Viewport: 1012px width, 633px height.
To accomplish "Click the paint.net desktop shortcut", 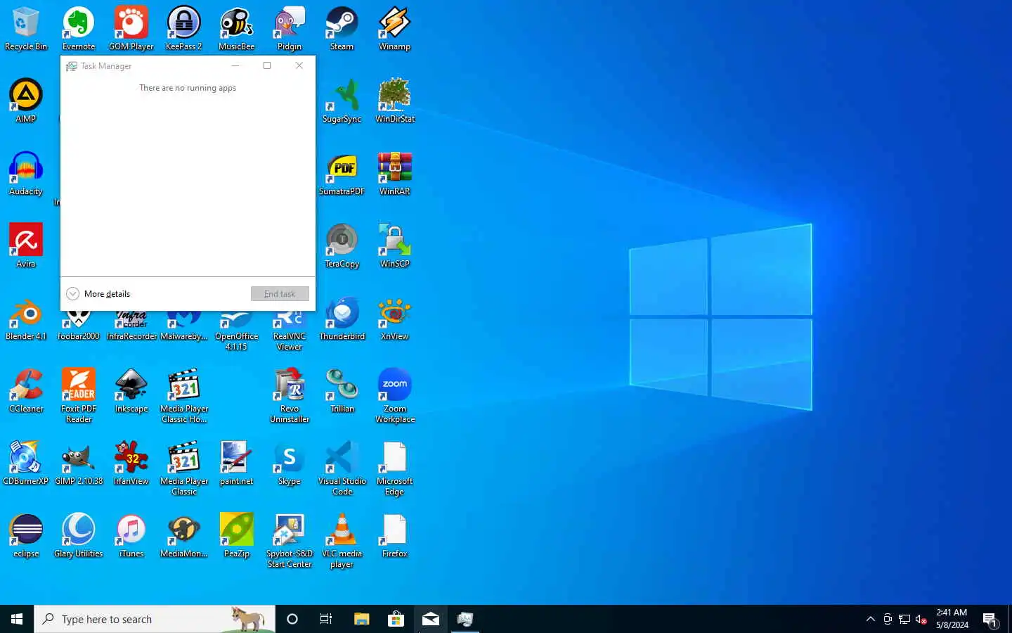I will [237, 463].
